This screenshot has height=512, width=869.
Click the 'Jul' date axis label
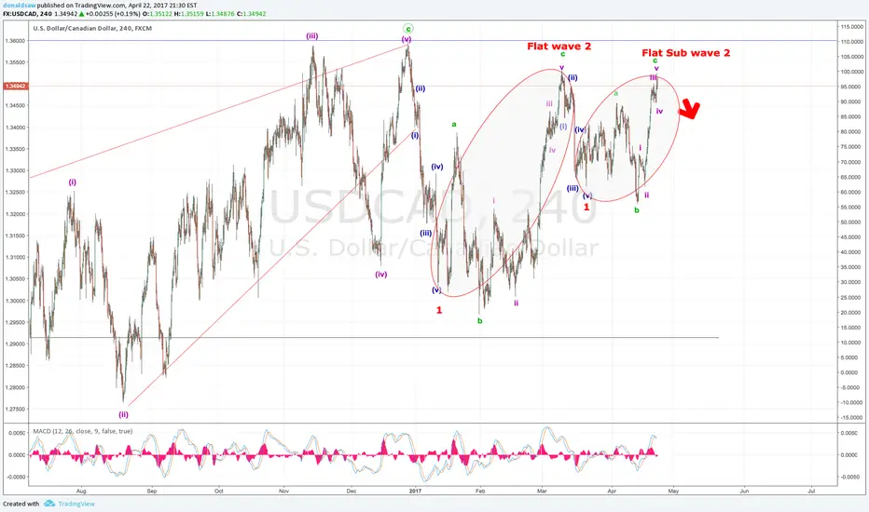click(811, 491)
